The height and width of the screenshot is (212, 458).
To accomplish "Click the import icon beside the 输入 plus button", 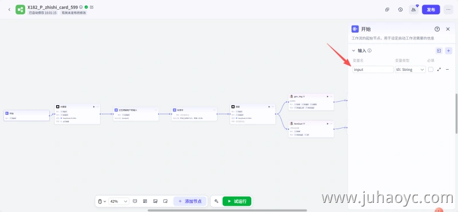I will (439, 51).
